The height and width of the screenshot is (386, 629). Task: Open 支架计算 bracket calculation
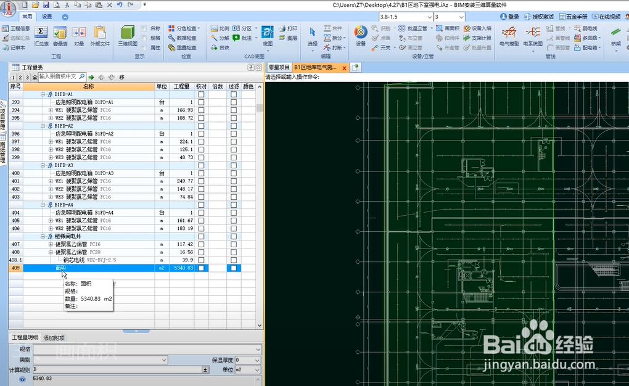[x=477, y=38]
